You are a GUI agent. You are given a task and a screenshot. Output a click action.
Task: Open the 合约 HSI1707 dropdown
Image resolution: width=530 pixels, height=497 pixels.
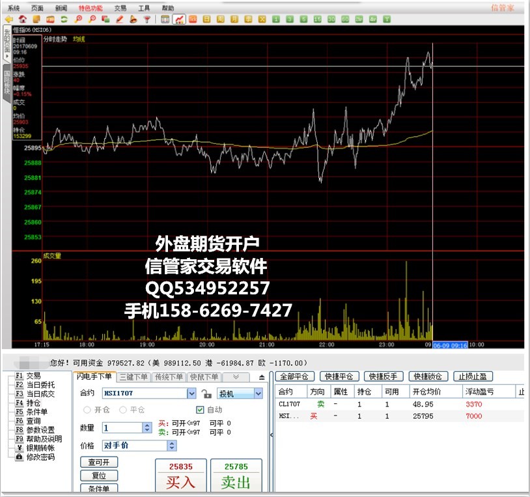point(191,393)
